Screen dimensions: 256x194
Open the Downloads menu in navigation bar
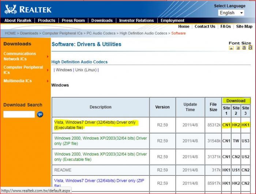102,20
